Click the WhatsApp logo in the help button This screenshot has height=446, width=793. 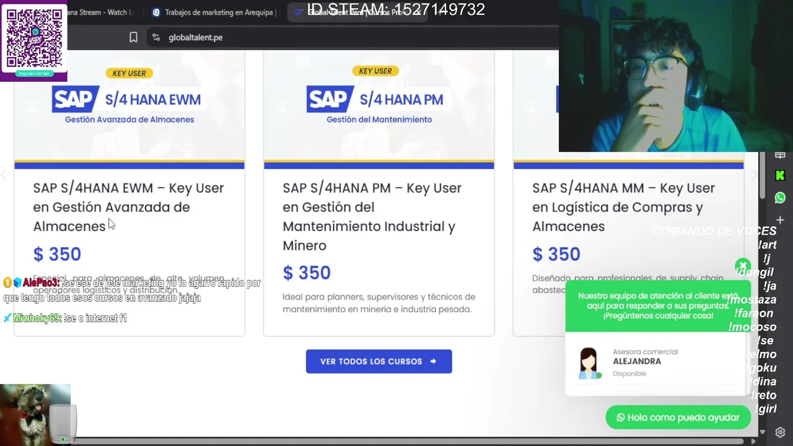click(620, 418)
